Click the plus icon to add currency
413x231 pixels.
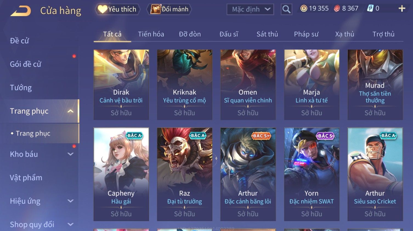pos(402,8)
